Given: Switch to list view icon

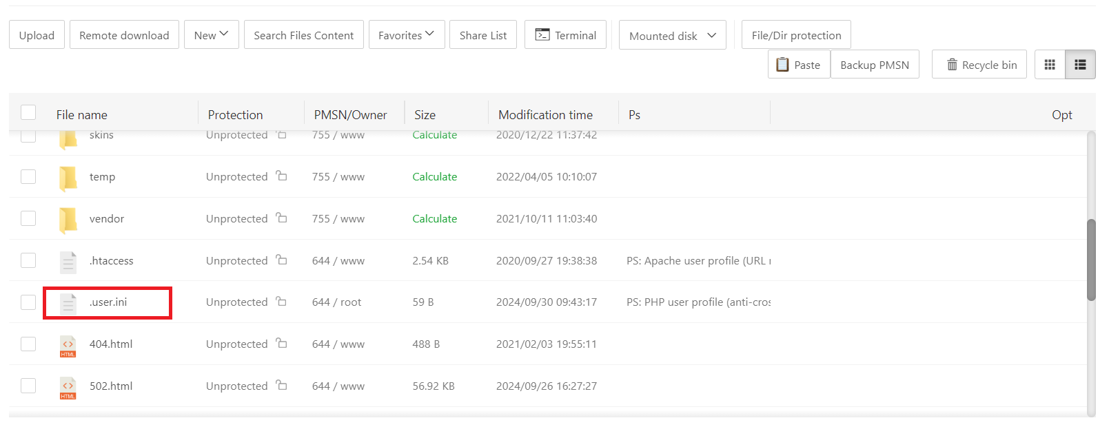Looking at the screenshot, I should [1080, 65].
